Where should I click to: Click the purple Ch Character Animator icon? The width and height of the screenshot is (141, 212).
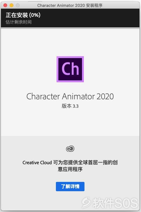point(70,69)
